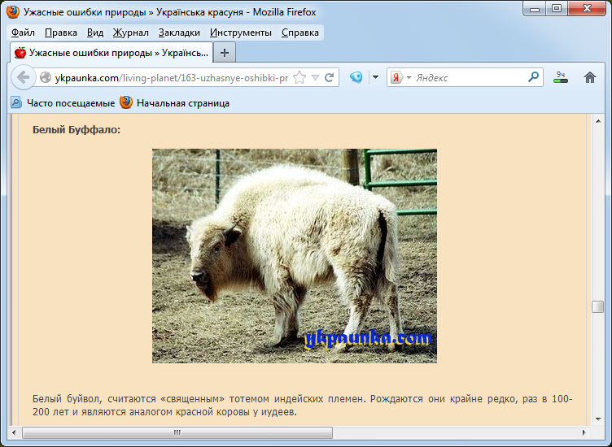Open Часто посещаемые bookmarks folder
This screenshot has height=447, width=612.
63,103
